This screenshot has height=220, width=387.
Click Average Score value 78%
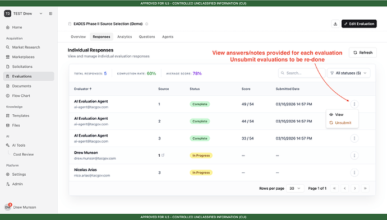[x=197, y=73]
